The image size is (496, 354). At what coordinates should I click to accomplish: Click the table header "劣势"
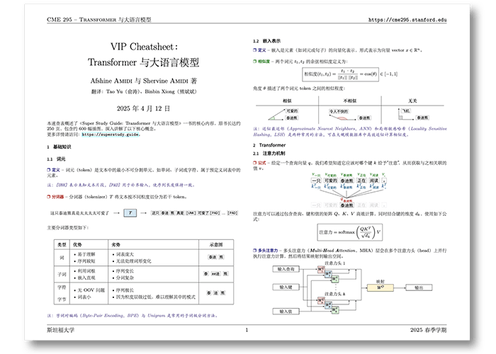tap(115, 245)
